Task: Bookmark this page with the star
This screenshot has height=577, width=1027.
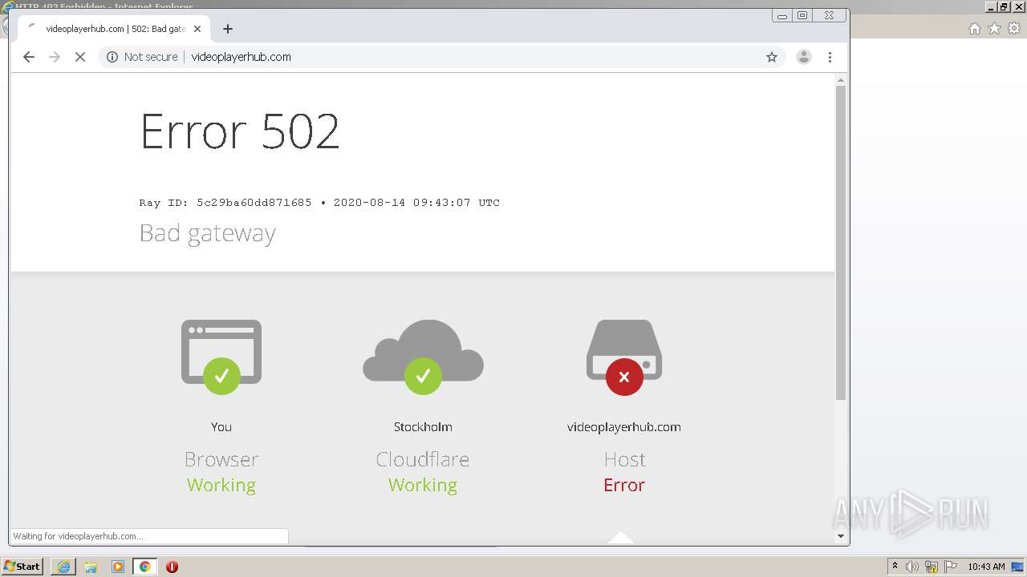Action: 772,57
